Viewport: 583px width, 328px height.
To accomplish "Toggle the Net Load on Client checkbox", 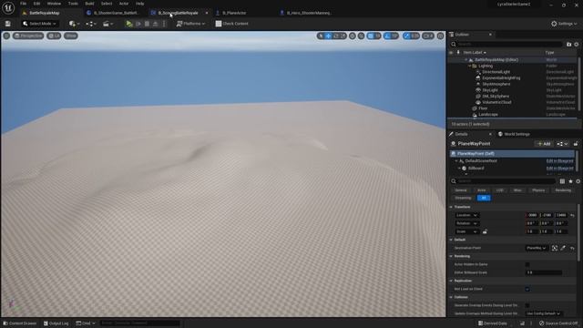I will pyautogui.click(x=527, y=289).
